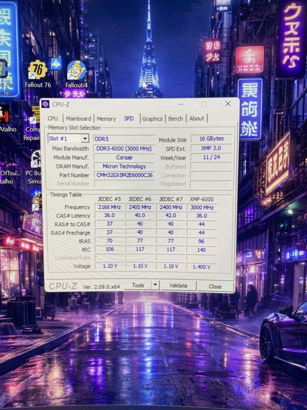This screenshot has width=307, height=410.
Task: Click the Close button in CPU-Z
Action: 215,286
